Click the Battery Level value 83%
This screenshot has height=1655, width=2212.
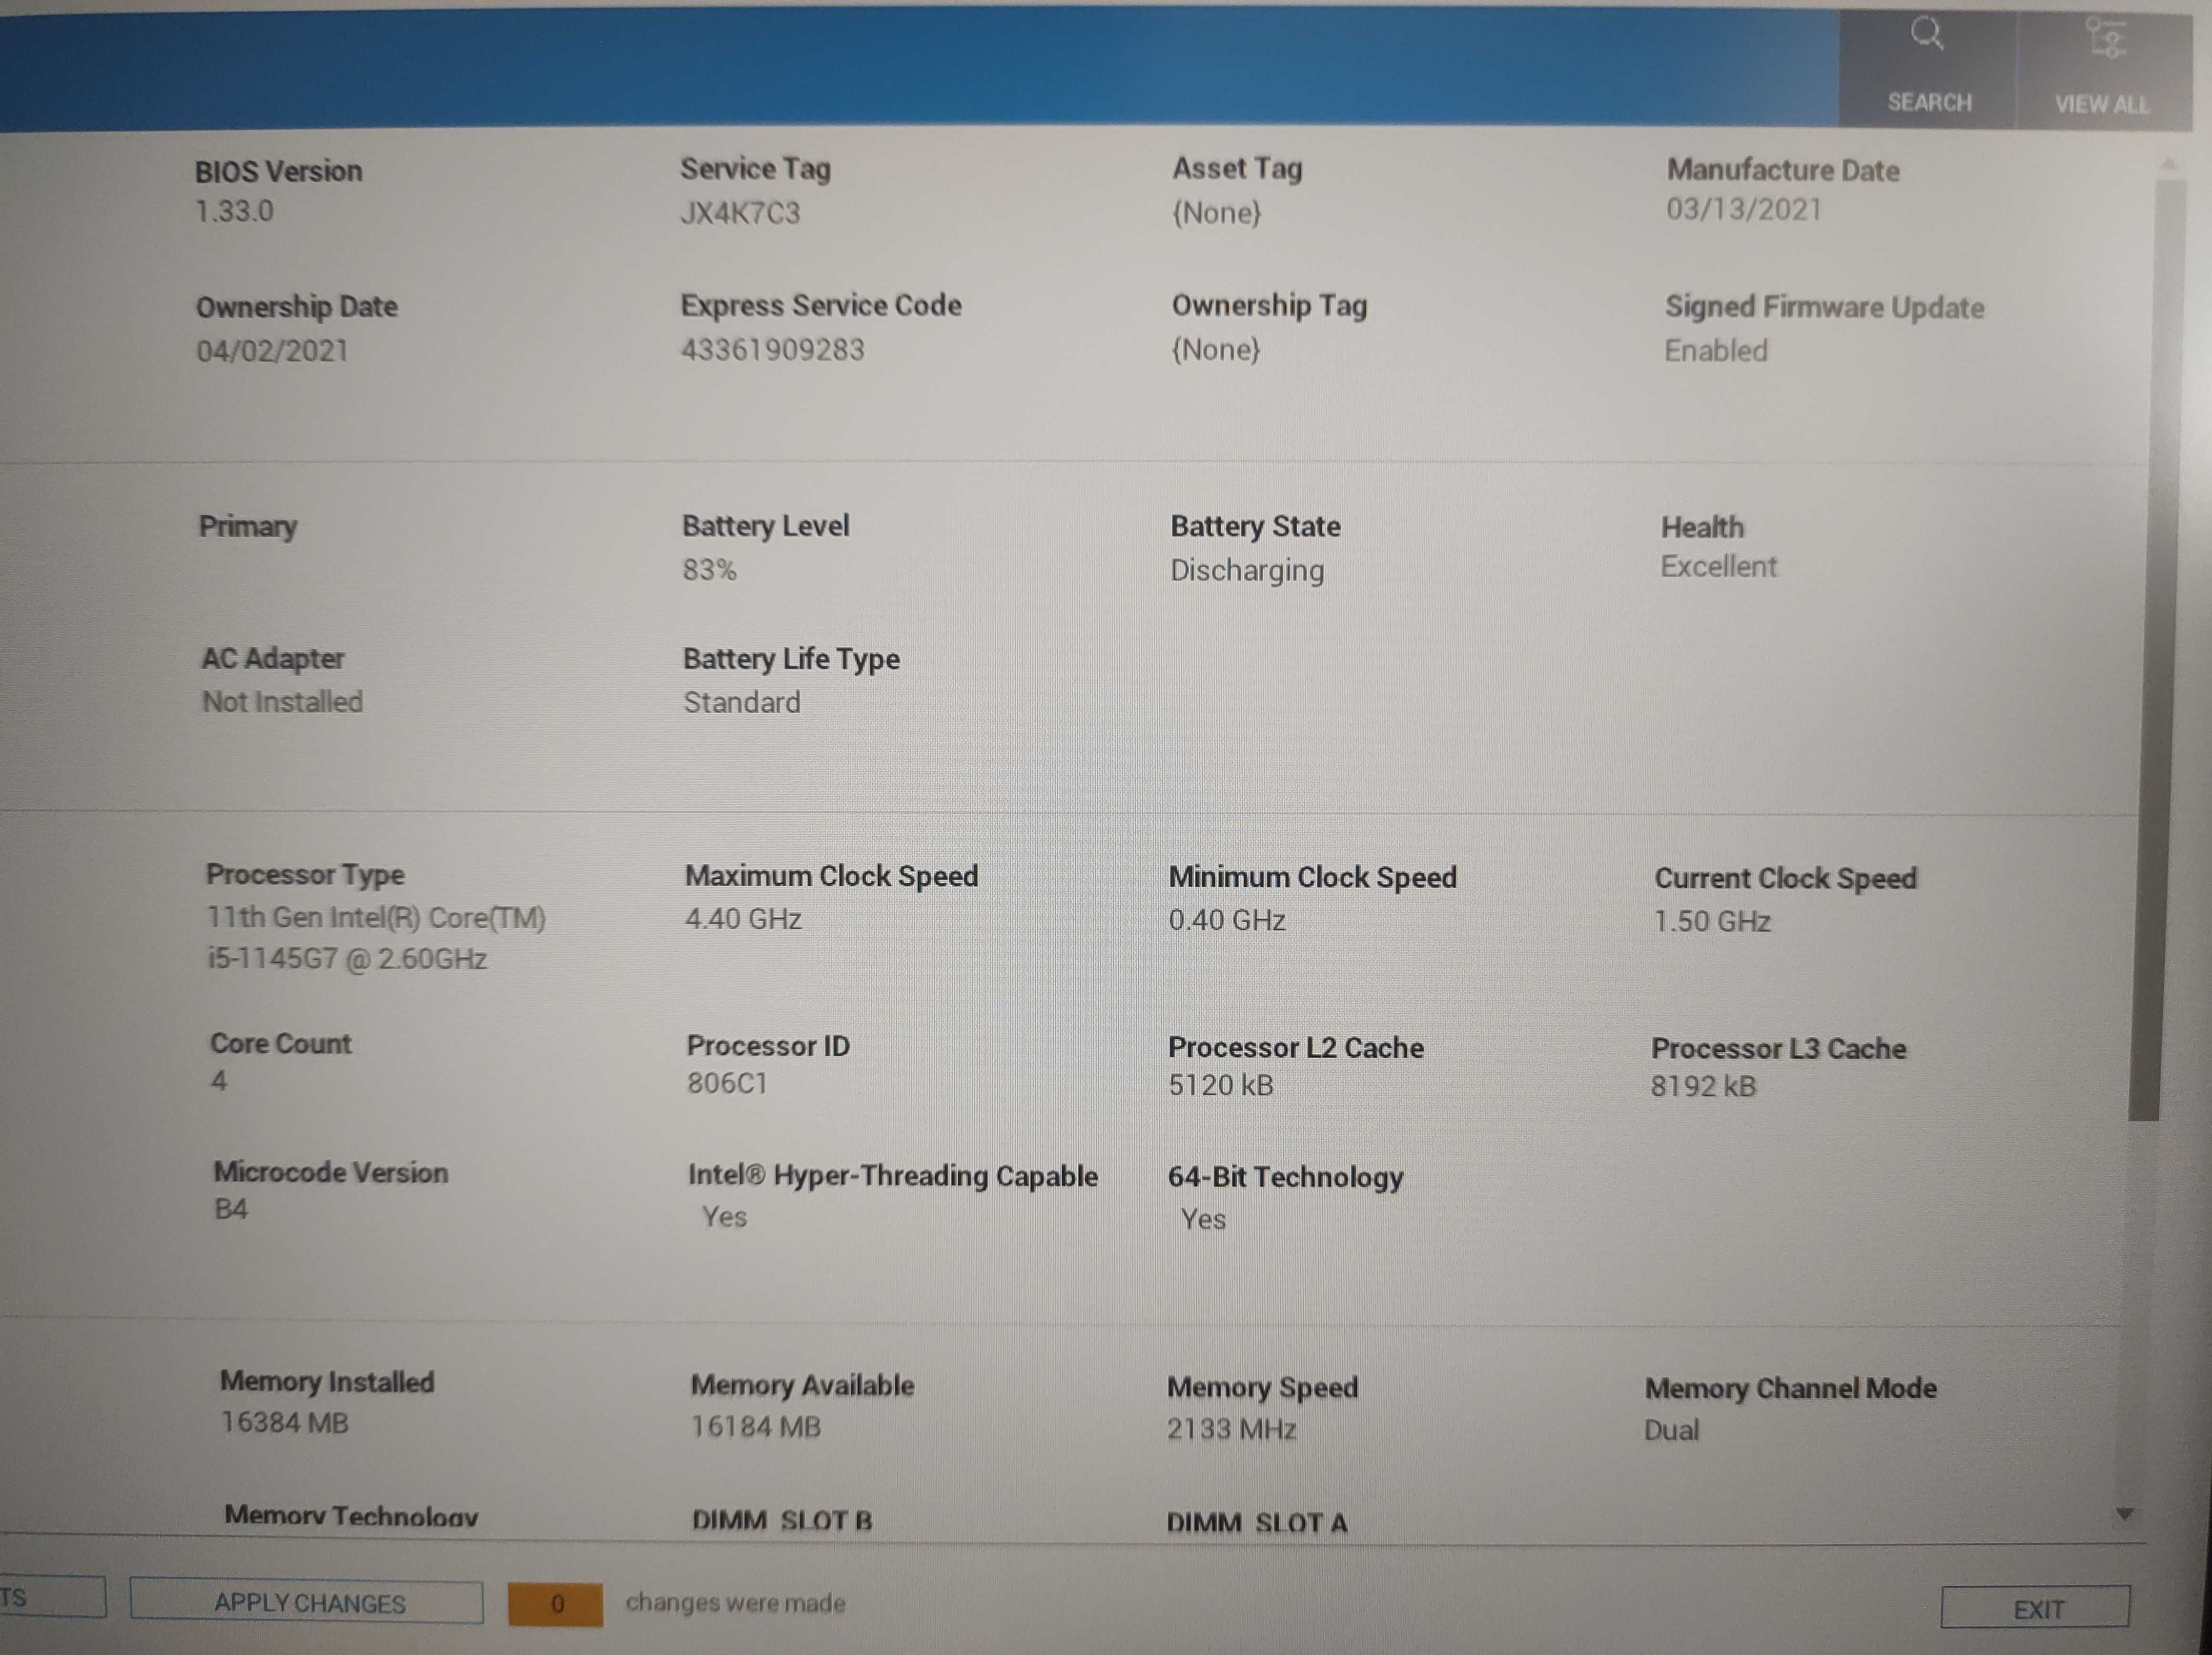tap(710, 570)
